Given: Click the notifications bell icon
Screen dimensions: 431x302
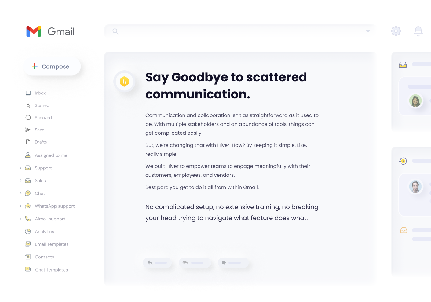Looking at the screenshot, I should 418,31.
